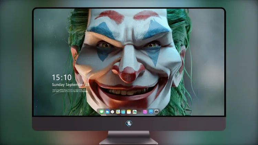Open the Weather app in dock

[x=107, y=112]
